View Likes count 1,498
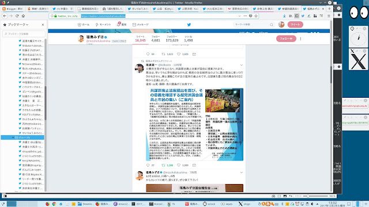Image resolution: width=369 pixels, height=207 pixels. click(x=189, y=39)
